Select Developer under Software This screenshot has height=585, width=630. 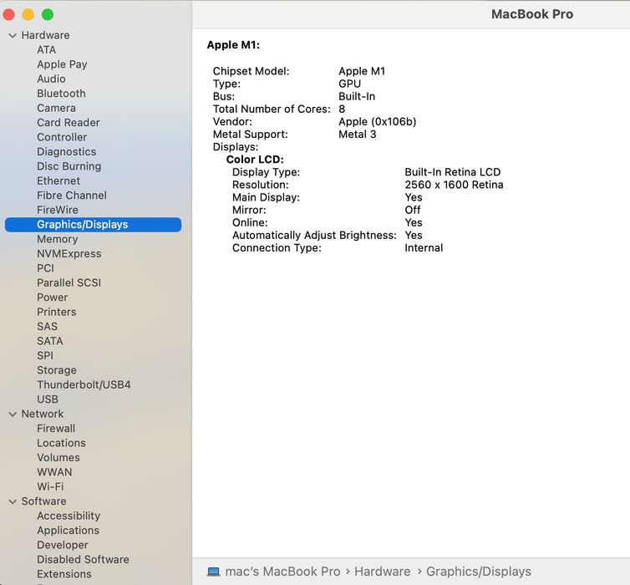(x=63, y=545)
